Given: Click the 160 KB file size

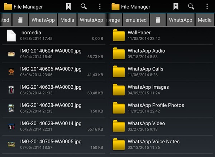Looking at the screenshot, I should (97, 148).
